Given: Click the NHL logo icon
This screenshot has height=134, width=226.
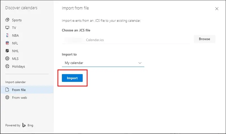Looking at the screenshot, I should 7,51.
